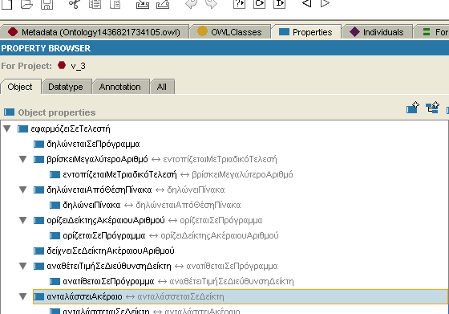
Task: Show the All properties sub-tab
Action: coord(162,87)
